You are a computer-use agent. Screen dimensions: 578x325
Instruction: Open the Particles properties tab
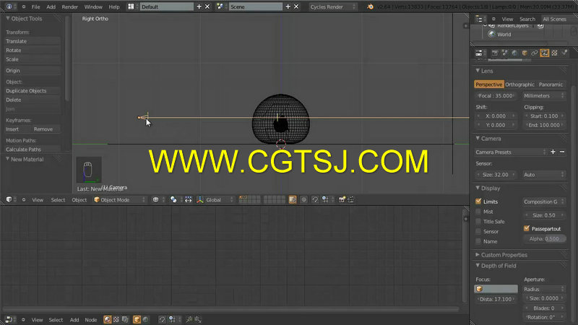(x=564, y=53)
